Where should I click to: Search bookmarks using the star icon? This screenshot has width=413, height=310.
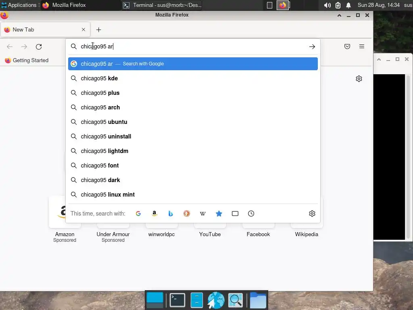[x=219, y=214]
